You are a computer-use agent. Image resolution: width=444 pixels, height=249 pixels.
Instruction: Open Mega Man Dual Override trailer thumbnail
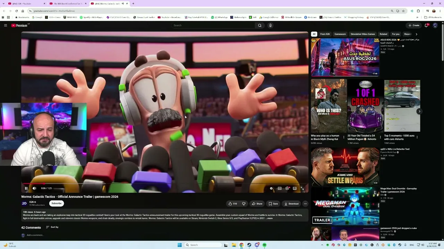[x=345, y=206]
